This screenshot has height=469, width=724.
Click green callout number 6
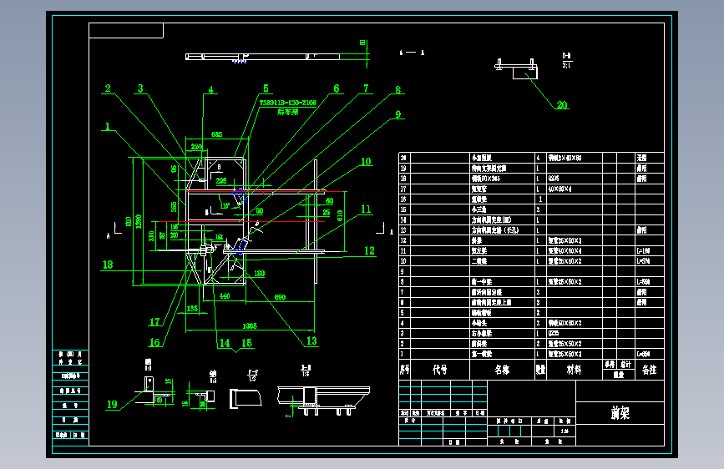[x=337, y=88]
